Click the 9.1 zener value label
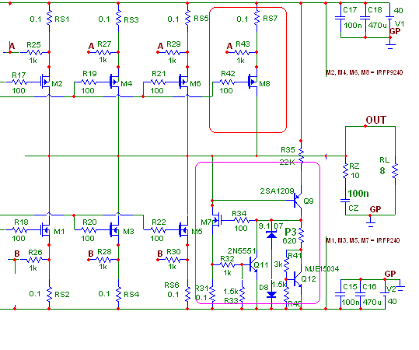The image size is (419, 350). [264, 226]
